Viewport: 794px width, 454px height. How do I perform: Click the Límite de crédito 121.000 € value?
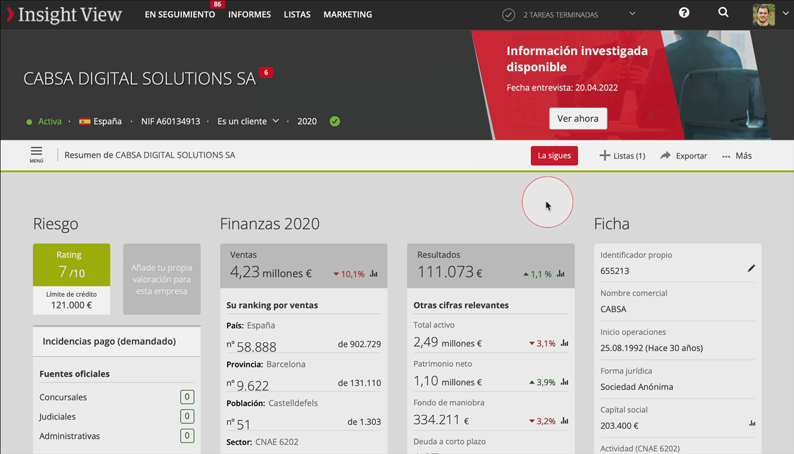coord(71,305)
